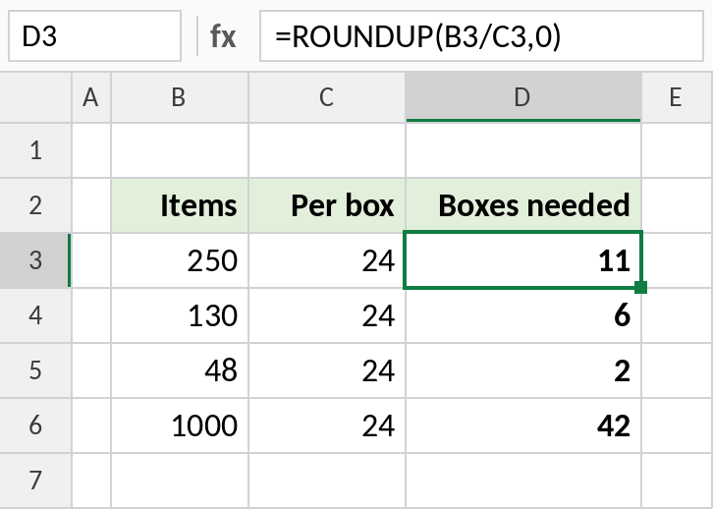Image resolution: width=713 pixels, height=509 pixels.
Task: Click empty cell A5
Action: tap(91, 370)
